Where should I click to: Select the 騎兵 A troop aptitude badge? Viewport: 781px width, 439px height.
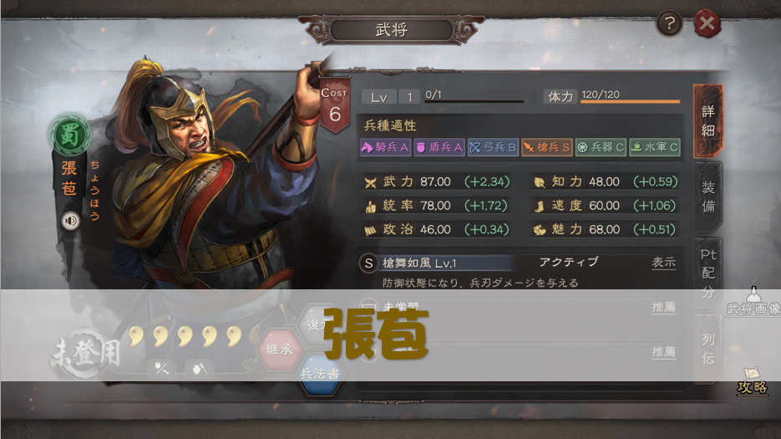(385, 147)
